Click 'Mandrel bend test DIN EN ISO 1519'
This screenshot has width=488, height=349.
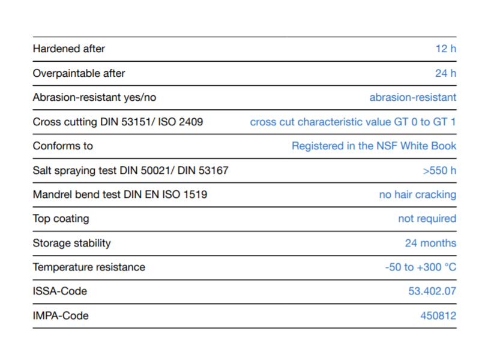[120, 194]
